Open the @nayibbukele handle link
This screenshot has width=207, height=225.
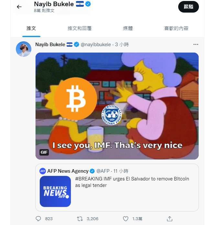tap(96, 45)
